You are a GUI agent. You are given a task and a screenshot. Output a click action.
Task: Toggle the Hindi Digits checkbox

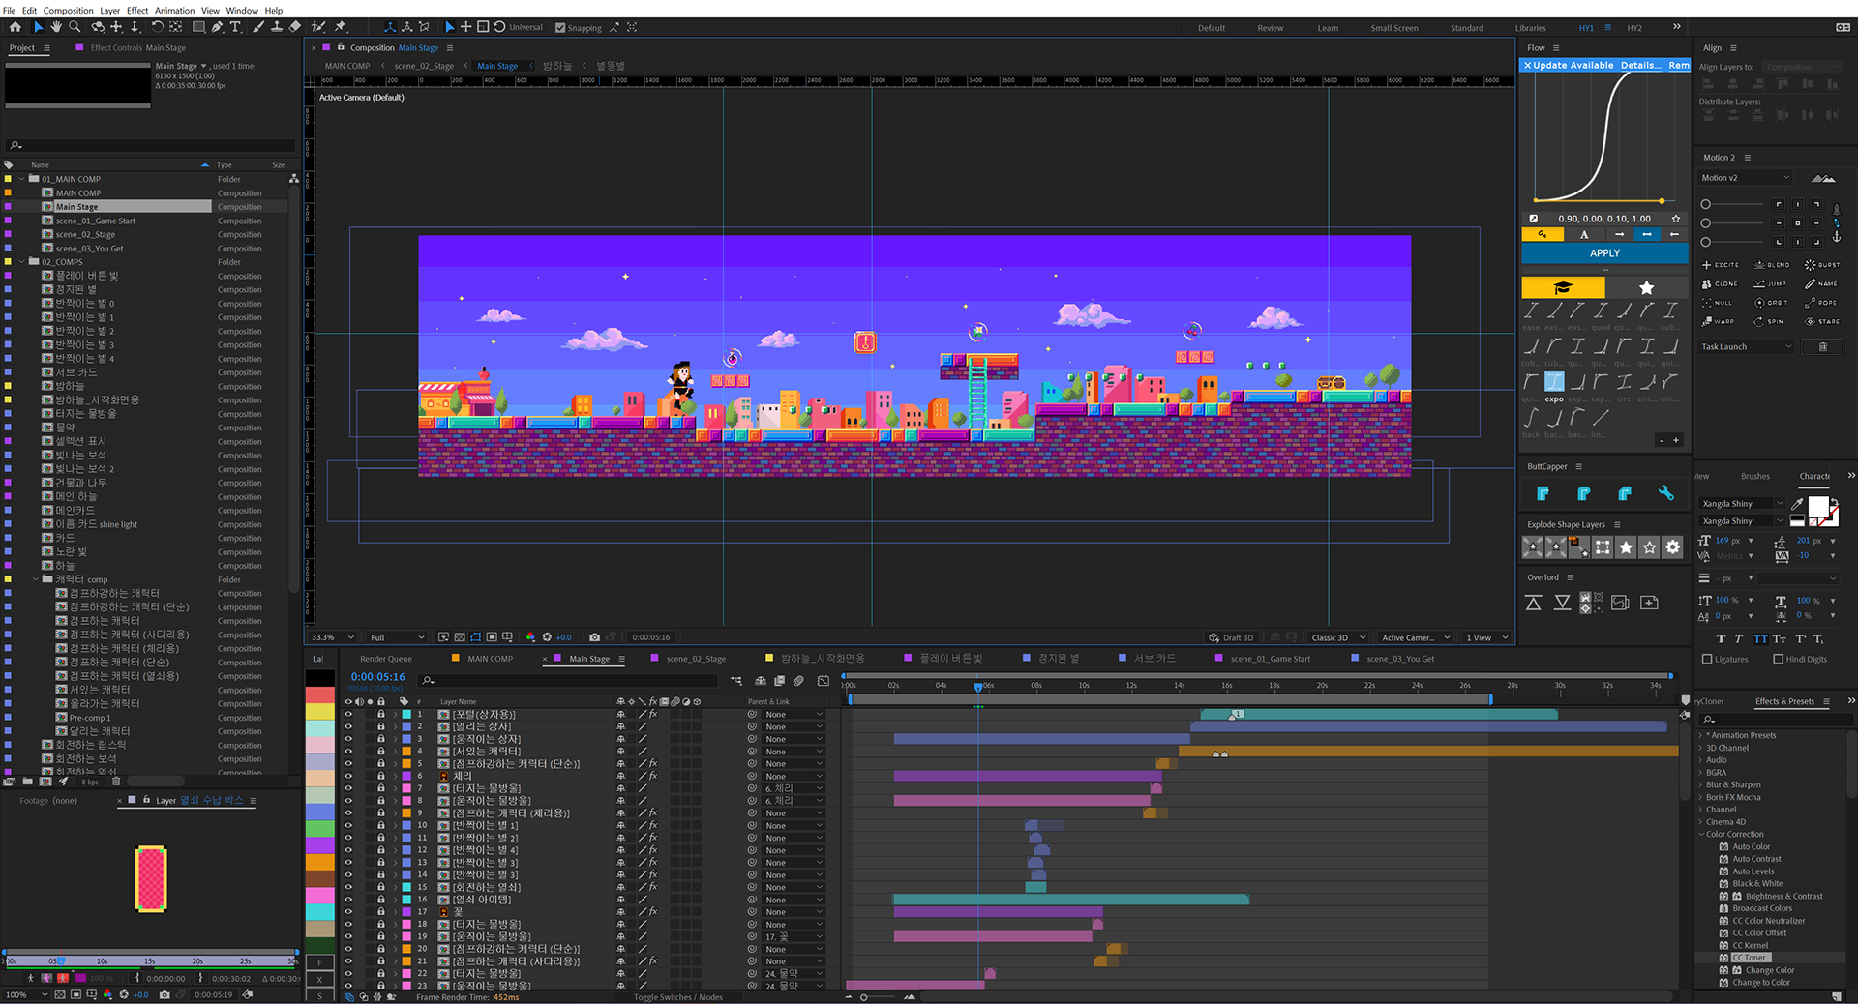pyautogui.click(x=1778, y=659)
